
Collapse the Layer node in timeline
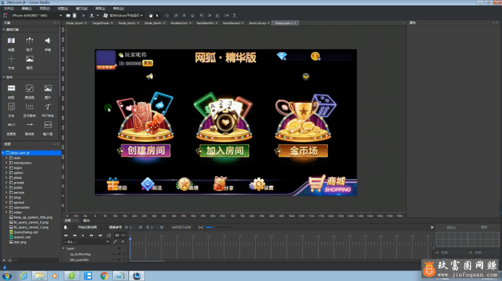click(63, 249)
